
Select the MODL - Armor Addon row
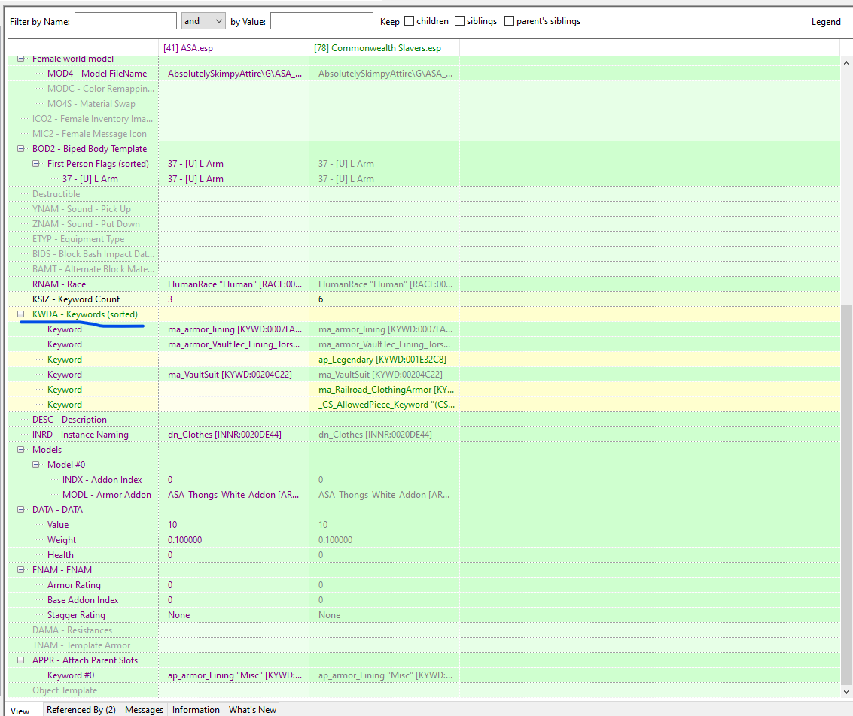(x=425, y=495)
